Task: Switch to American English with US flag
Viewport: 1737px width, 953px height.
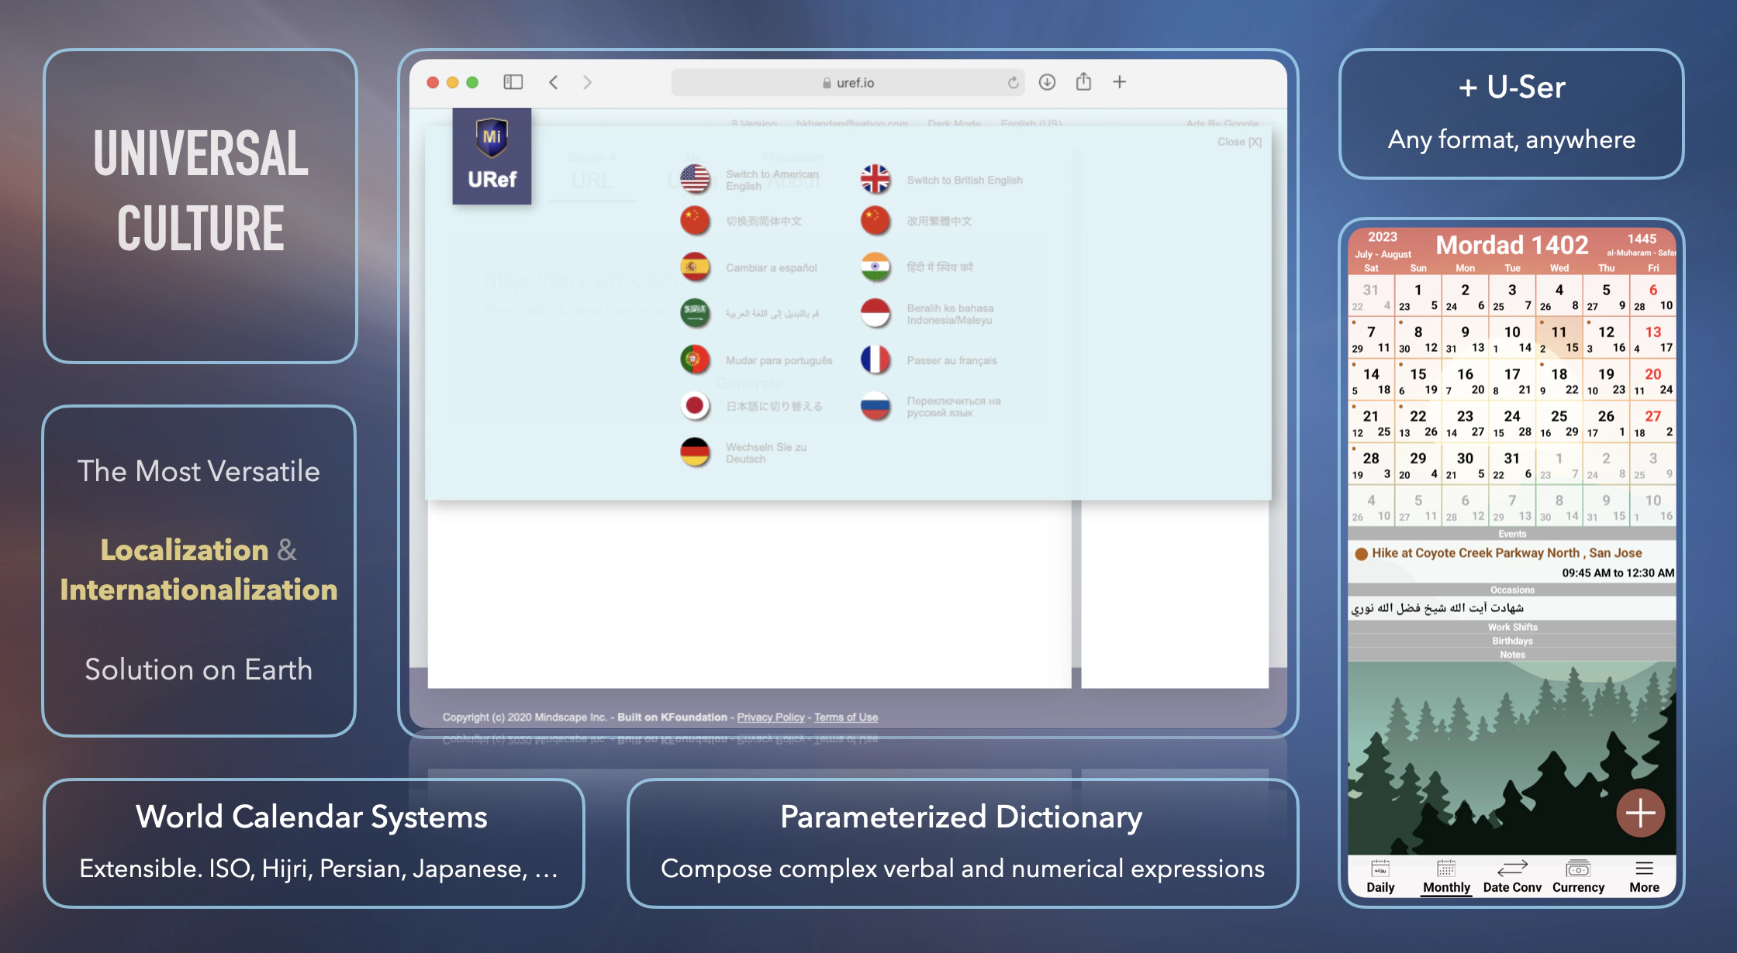Action: pos(695,180)
